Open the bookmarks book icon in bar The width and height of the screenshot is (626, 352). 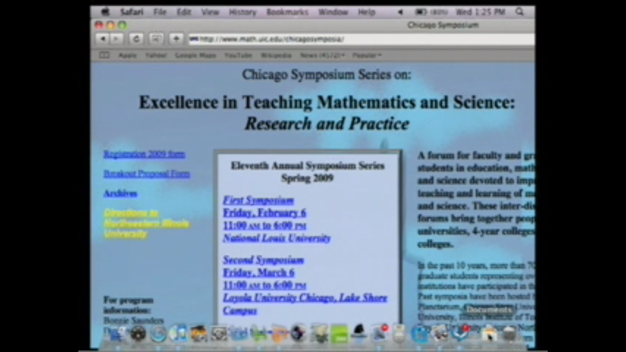[x=104, y=55]
